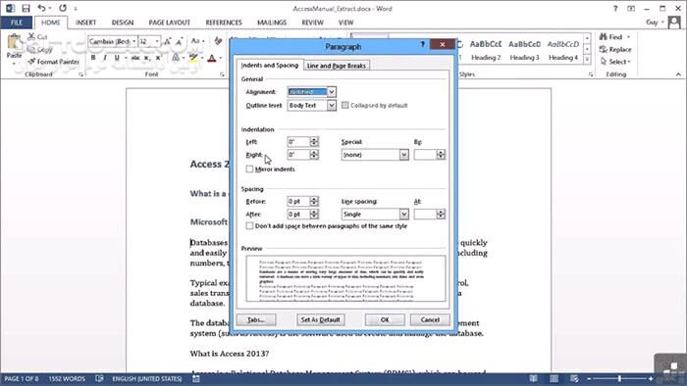Adjust the zoom slider
The width and height of the screenshot is (687, 386).
point(620,378)
